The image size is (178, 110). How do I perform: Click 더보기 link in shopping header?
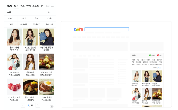tap(50, 13)
